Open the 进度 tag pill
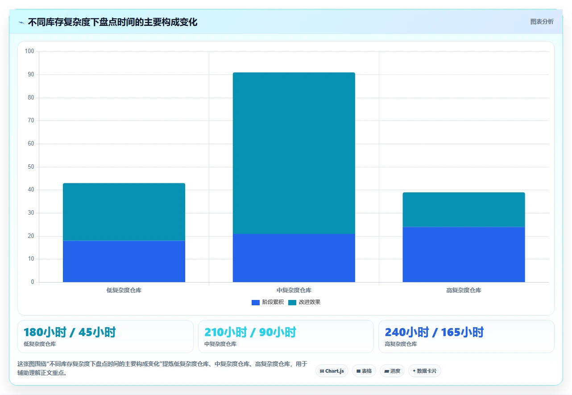The width and height of the screenshot is (572, 395). pos(392,371)
